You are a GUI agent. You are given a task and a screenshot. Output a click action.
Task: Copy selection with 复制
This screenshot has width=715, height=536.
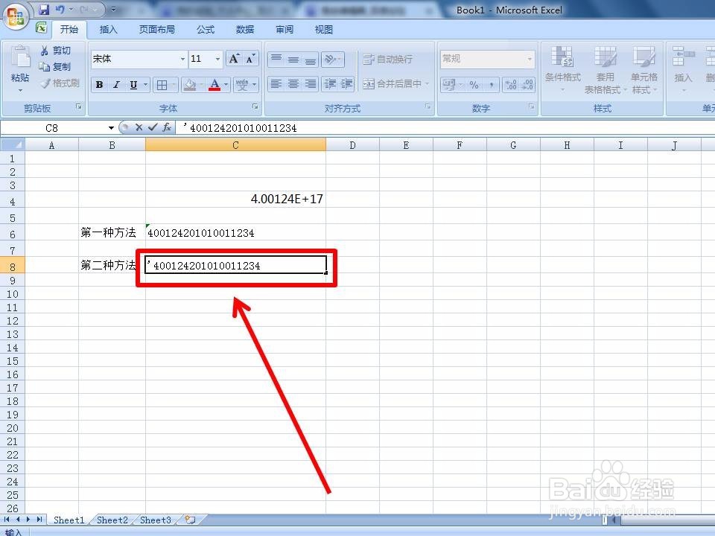[x=56, y=66]
